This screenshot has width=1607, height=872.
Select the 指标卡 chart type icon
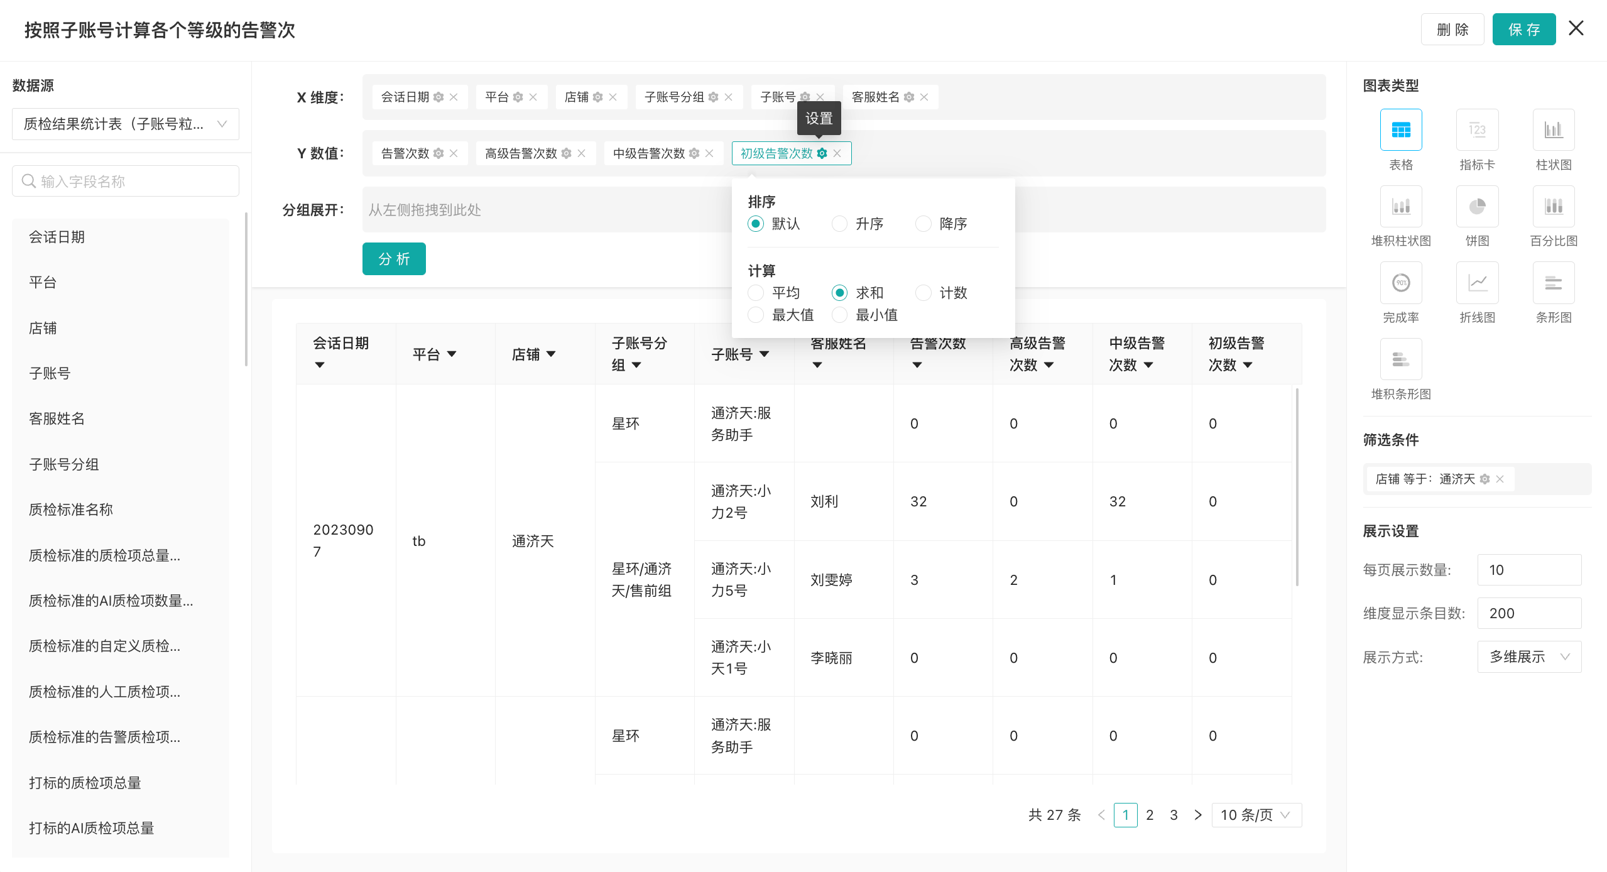coord(1477,130)
